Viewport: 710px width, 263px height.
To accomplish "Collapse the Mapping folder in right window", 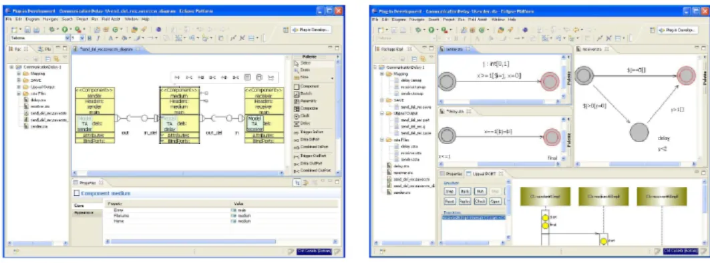I will click(382, 73).
